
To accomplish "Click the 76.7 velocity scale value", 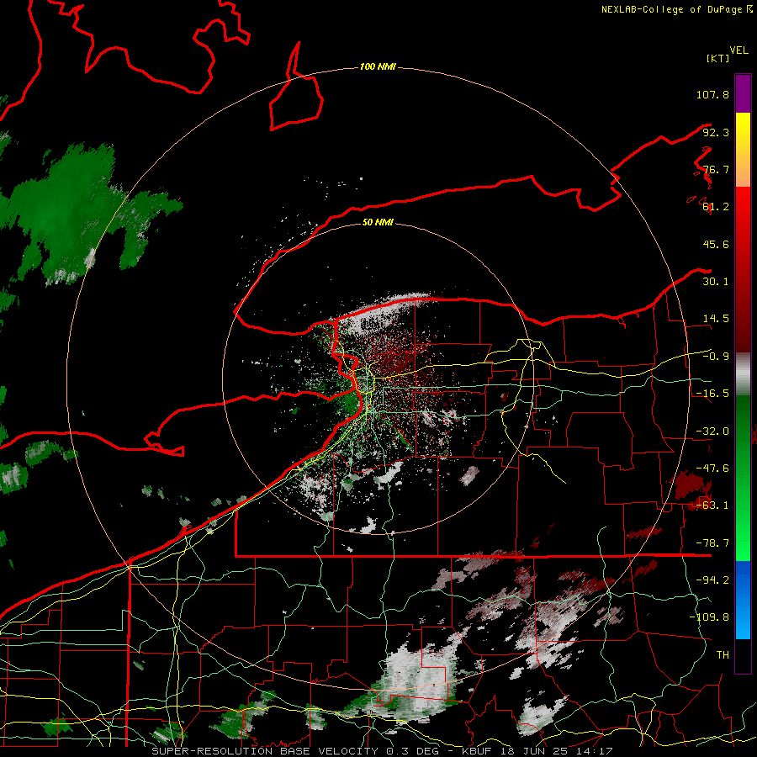I will pos(716,169).
